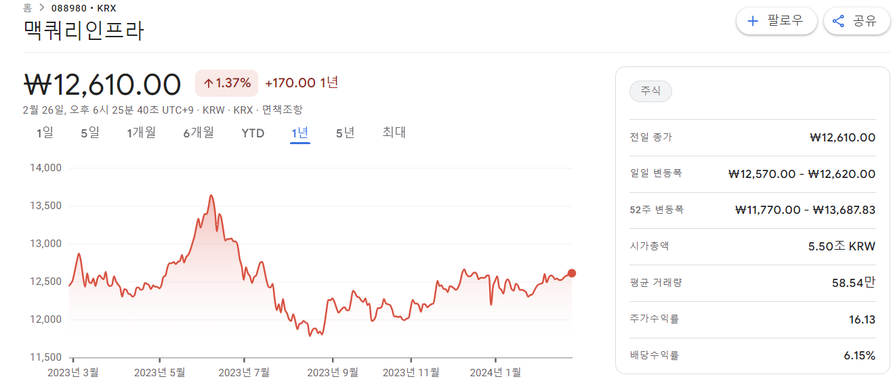Screen dimensions: 893x381
Task: Click the 52주 변동폭 label
Action: tap(657, 210)
